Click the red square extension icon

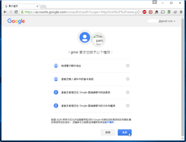point(151,12)
